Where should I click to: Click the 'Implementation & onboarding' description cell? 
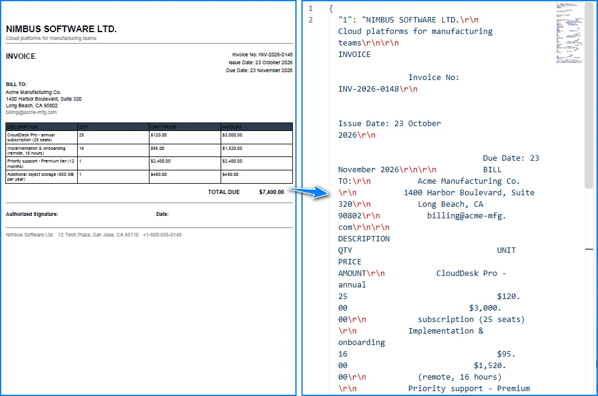point(41,150)
